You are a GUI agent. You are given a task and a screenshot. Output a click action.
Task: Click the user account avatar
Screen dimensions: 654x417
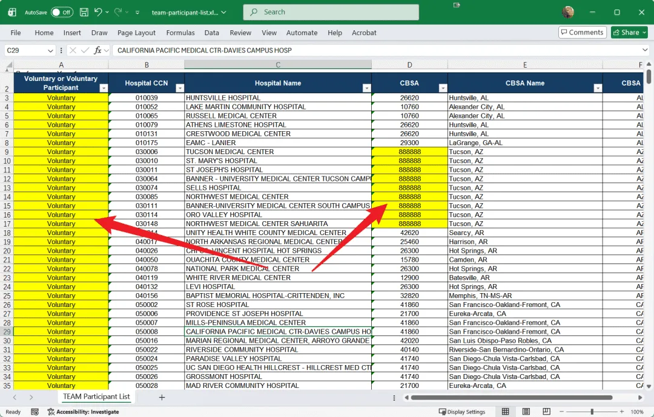[x=567, y=12]
